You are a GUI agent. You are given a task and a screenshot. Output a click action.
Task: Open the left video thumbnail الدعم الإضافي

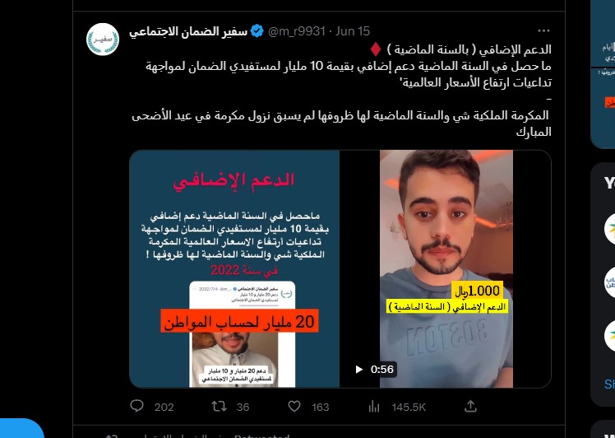tap(234, 268)
